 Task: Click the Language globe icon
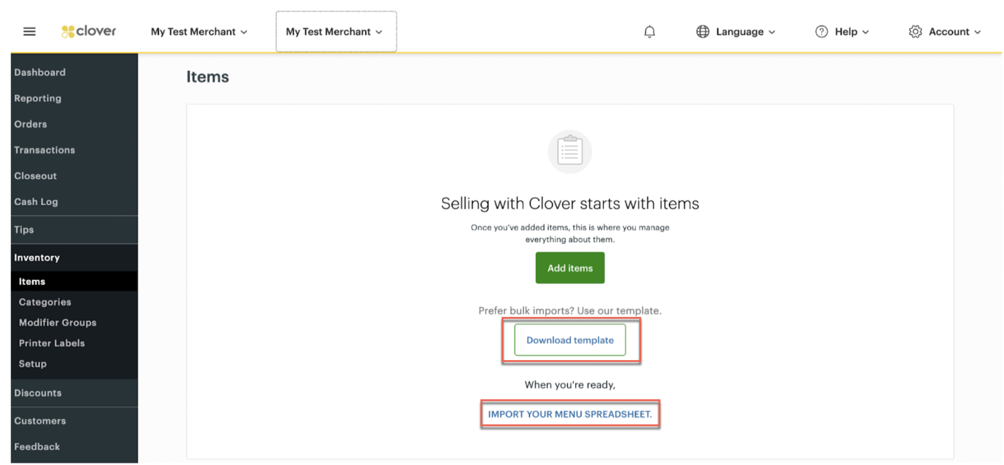pos(703,32)
